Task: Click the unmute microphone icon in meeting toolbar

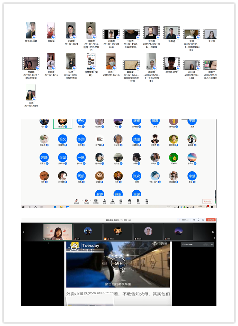Action: point(76,200)
